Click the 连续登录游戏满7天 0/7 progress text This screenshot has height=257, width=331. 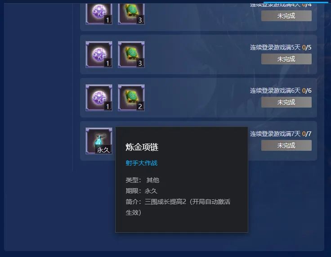(281, 134)
